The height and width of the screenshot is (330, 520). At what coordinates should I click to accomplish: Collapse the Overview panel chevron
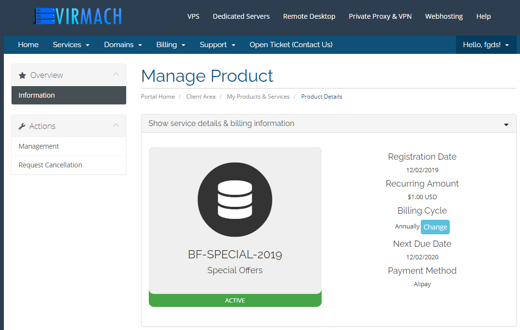pyautogui.click(x=116, y=75)
